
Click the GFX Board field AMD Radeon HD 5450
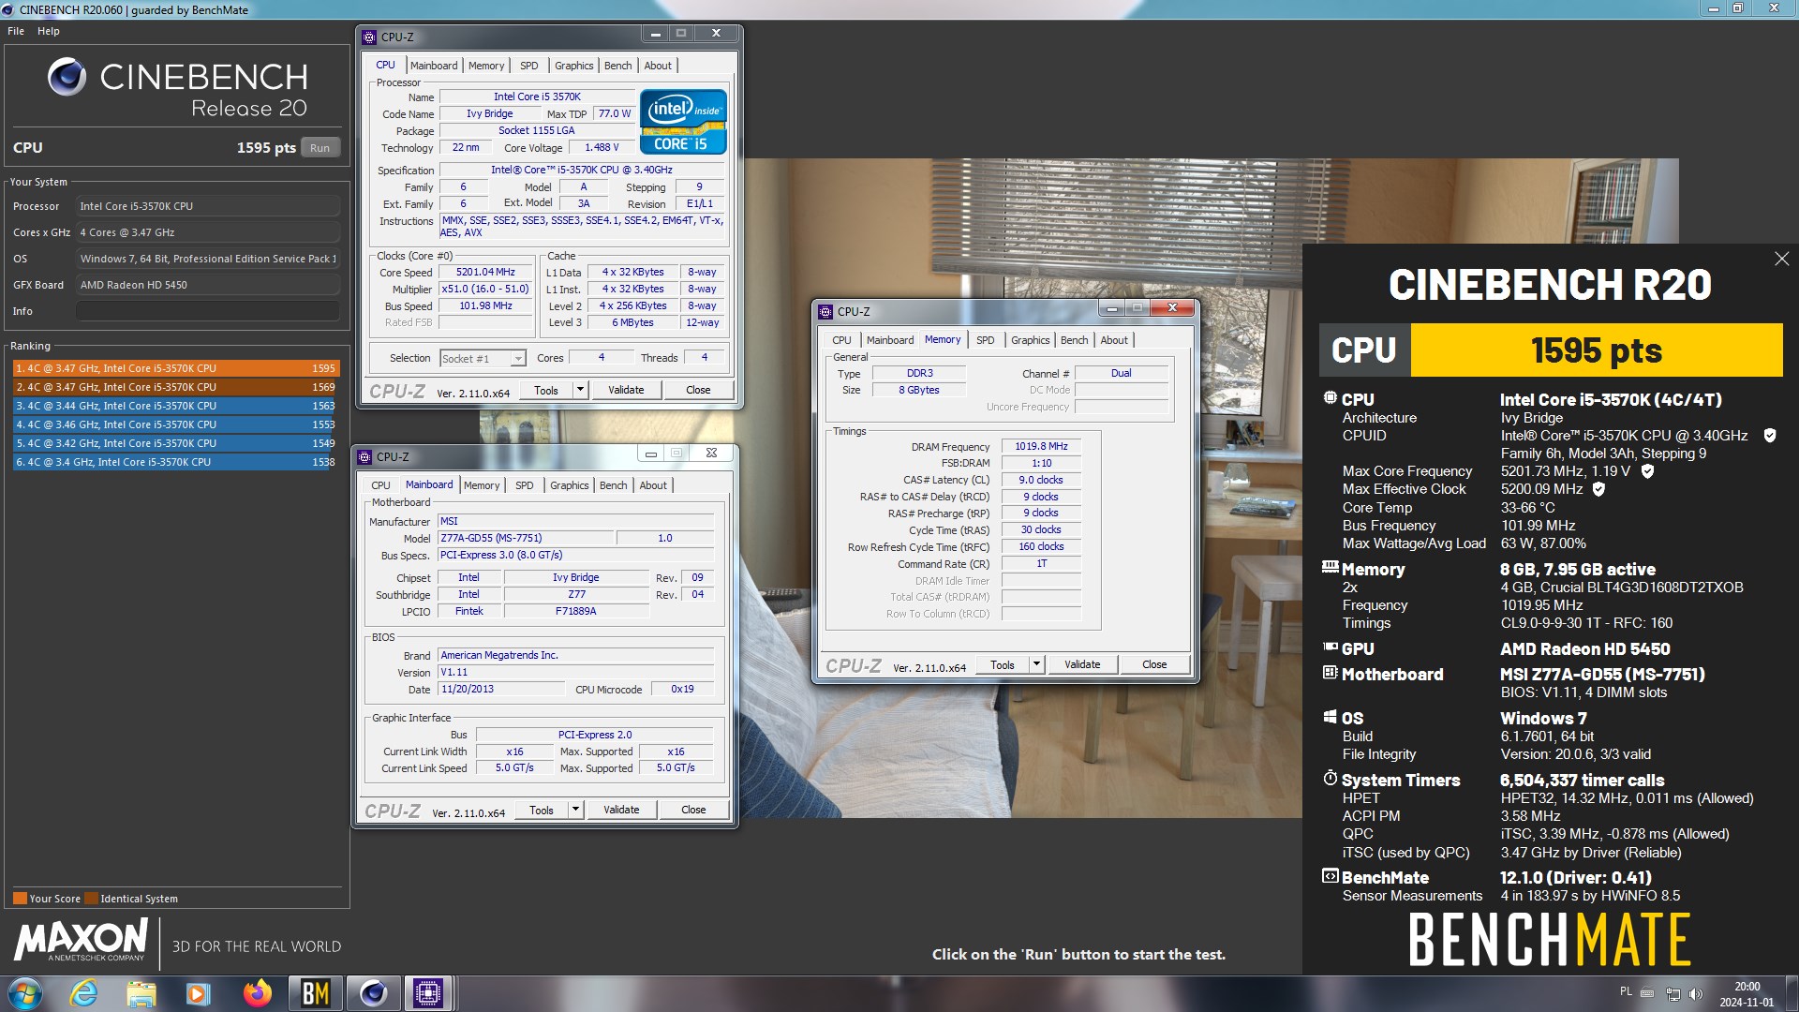[208, 285]
